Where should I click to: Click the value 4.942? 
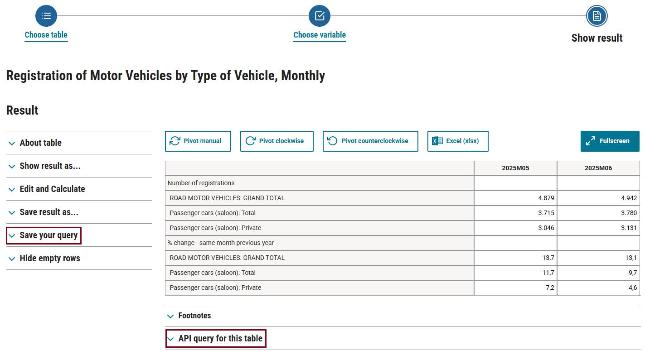pyautogui.click(x=629, y=198)
